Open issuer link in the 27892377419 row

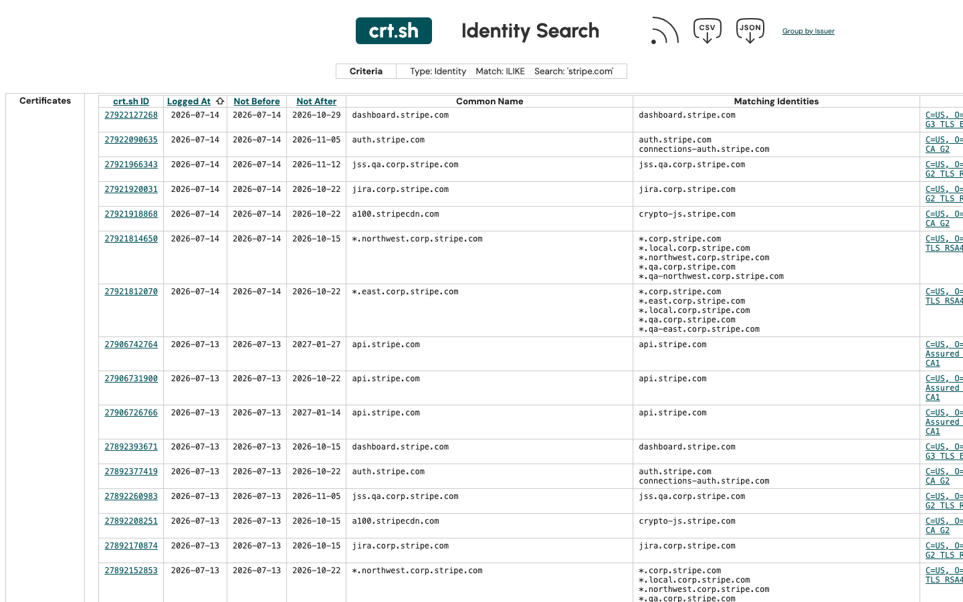944,476
